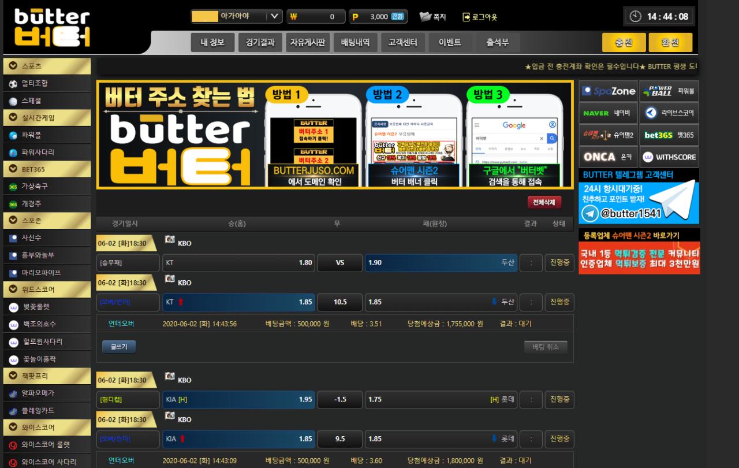Click the 전환 point conversion button

[398, 17]
